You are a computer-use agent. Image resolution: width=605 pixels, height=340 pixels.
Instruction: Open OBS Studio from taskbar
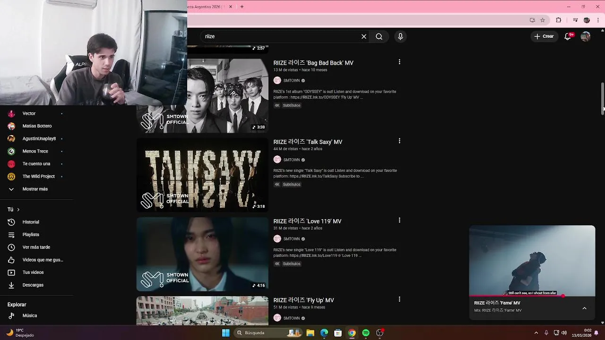(x=380, y=333)
